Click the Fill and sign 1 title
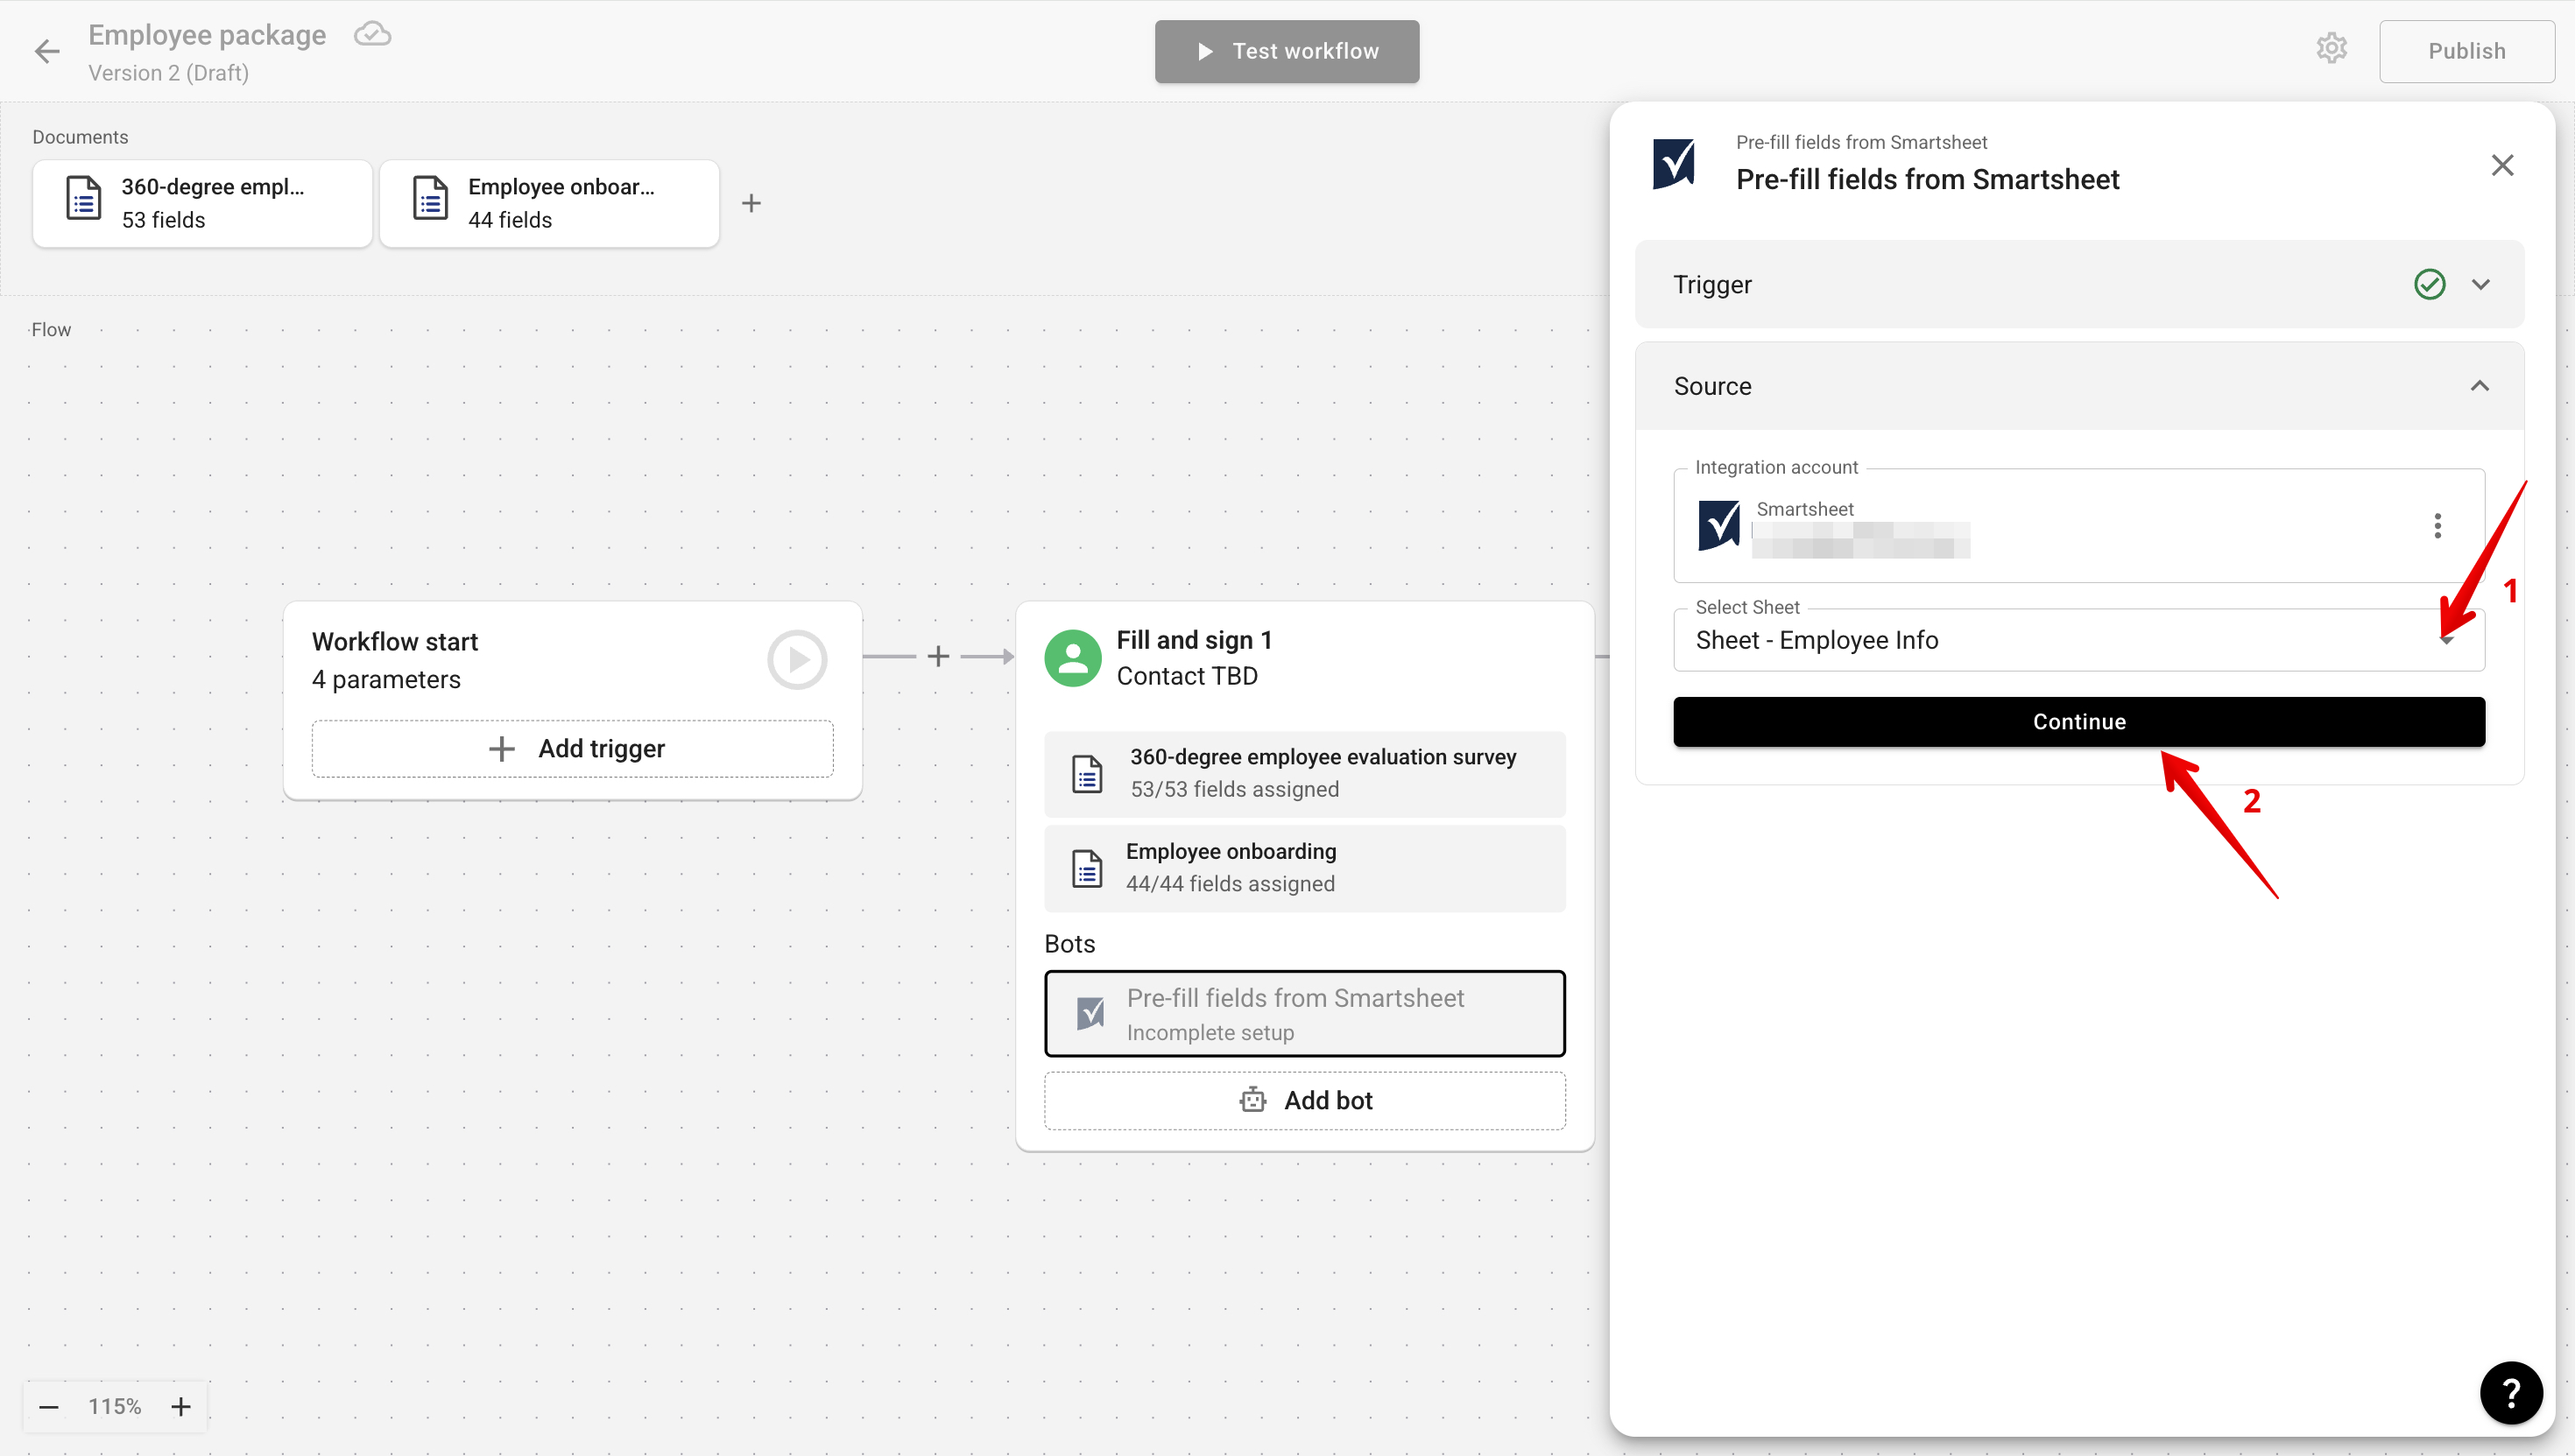2575x1456 pixels. coord(1195,640)
